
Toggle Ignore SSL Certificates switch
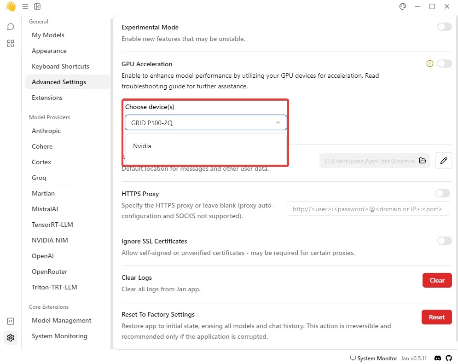[x=444, y=241]
